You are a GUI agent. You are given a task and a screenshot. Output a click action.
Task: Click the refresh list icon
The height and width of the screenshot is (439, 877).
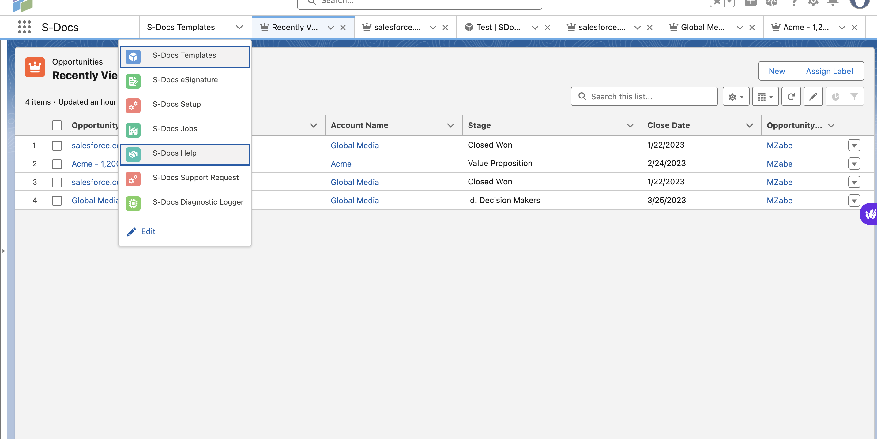coord(791,97)
